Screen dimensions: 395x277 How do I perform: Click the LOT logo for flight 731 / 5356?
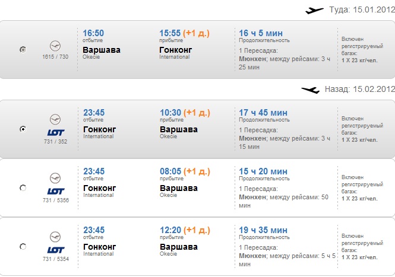[x=55, y=190]
